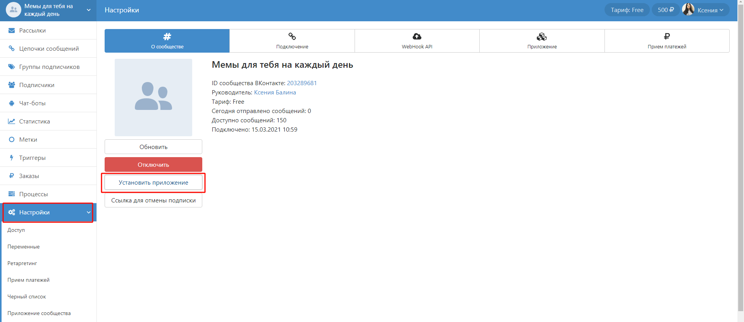Expand the community selector chevron
Screen dimensions: 744x322
click(x=89, y=10)
